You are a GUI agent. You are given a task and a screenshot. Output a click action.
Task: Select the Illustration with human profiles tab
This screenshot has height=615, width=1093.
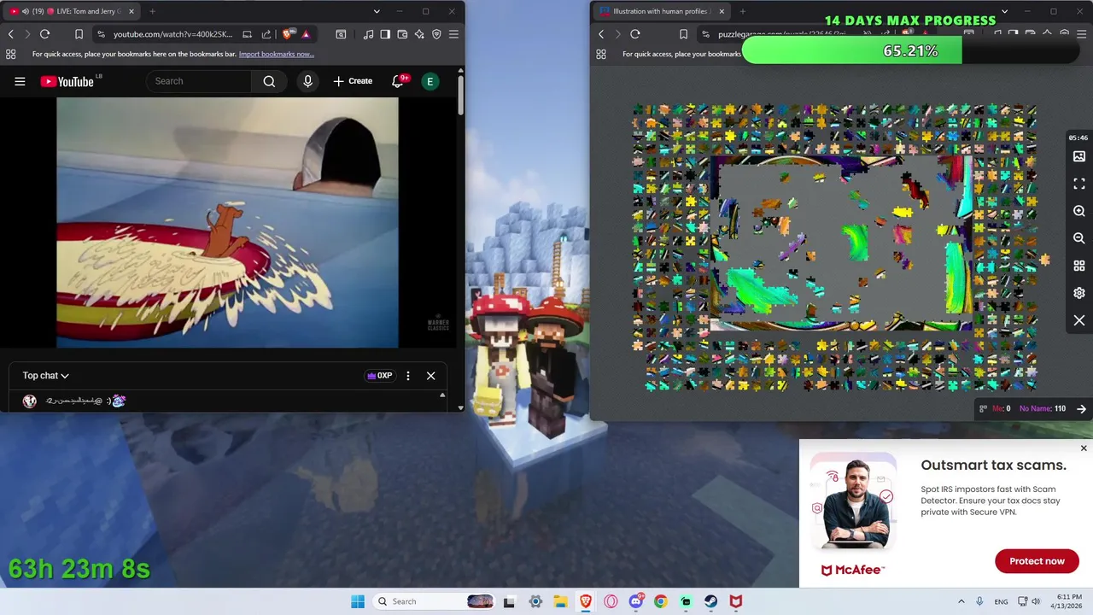pos(662,11)
